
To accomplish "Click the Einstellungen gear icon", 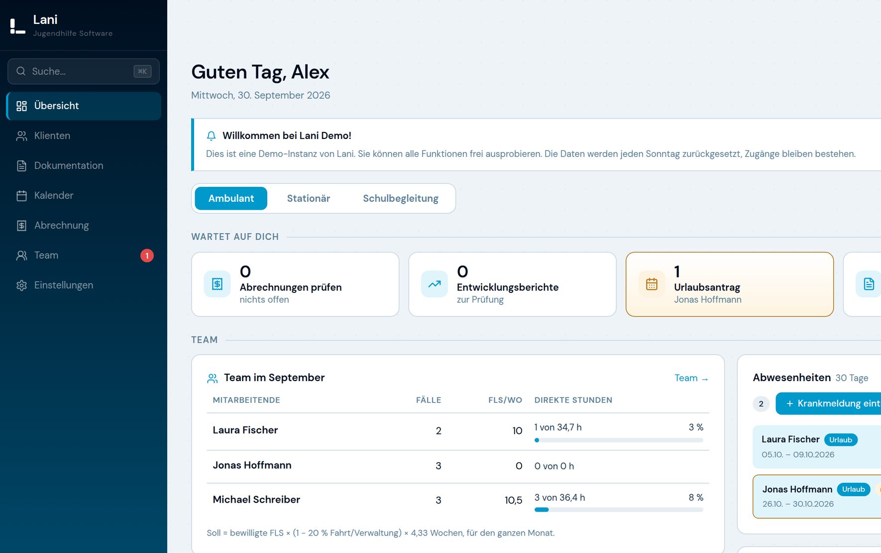I will click(21, 285).
